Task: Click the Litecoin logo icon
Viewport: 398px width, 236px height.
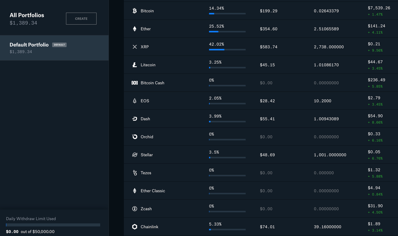Action: (x=135, y=65)
